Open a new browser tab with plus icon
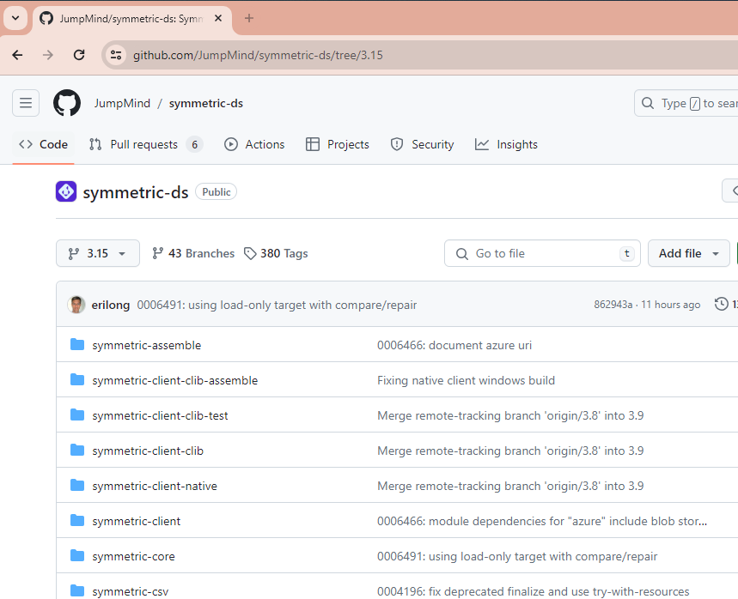 [x=249, y=18]
